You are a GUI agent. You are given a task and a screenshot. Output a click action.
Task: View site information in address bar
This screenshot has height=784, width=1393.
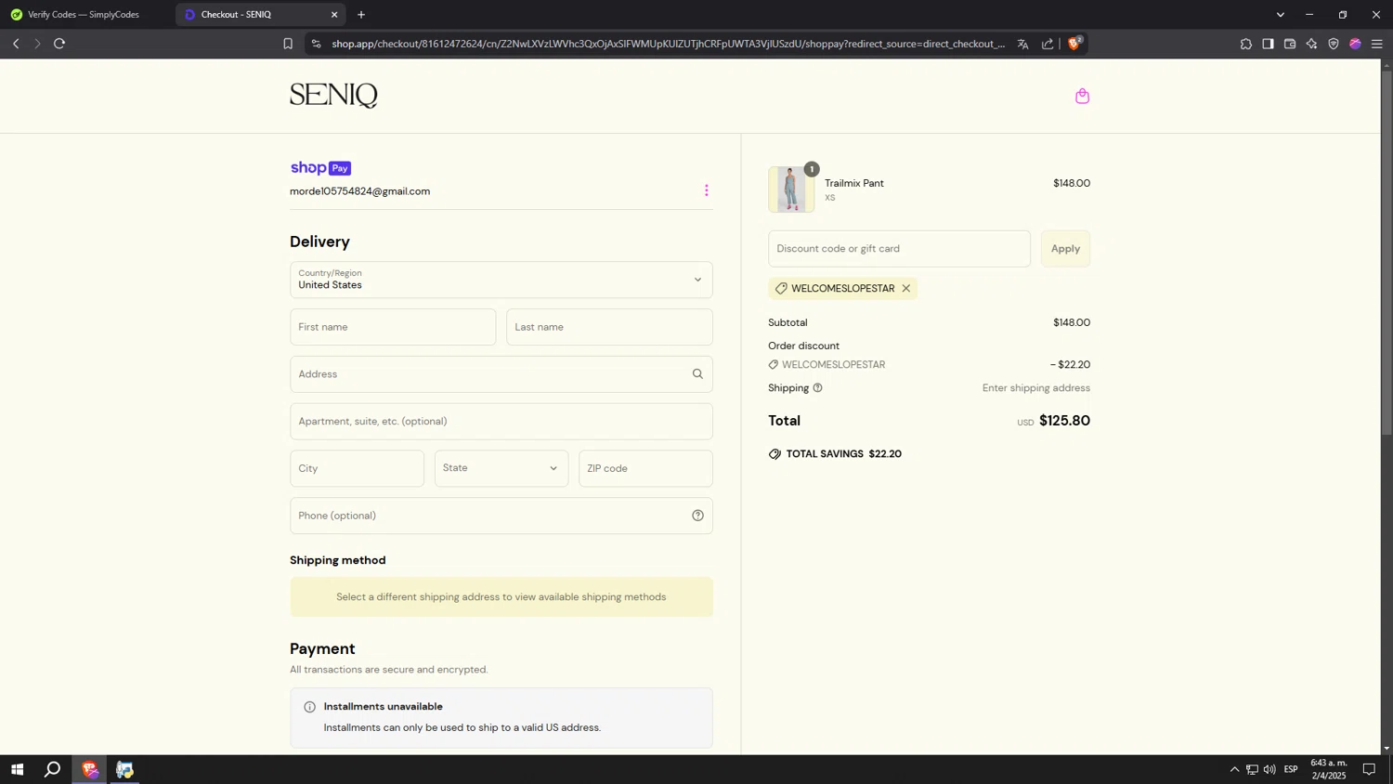pyautogui.click(x=316, y=44)
